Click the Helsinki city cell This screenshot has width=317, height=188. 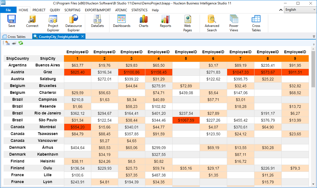(48, 161)
